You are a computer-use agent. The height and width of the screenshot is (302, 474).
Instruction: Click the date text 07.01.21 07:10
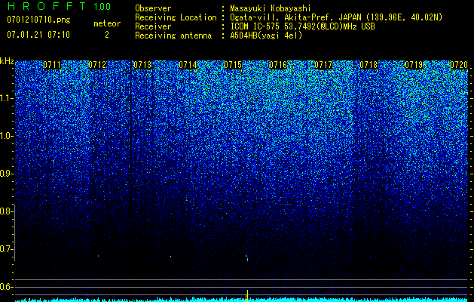click(38, 35)
